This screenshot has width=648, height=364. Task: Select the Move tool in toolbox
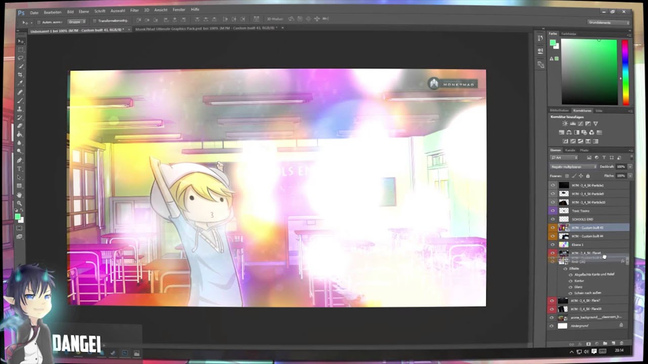coord(20,40)
